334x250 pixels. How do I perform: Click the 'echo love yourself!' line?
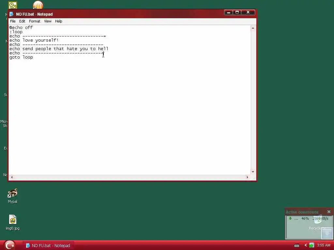[34, 40]
